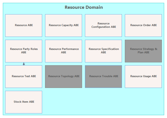Select the grayed Resource Strategy & Plan ABE
Image resolution: width=167 pixels, height=118 pixels.
[143, 51]
